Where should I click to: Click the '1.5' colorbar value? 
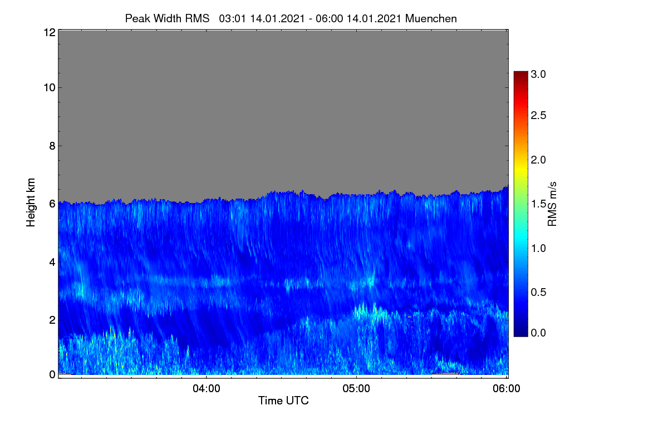538,204
